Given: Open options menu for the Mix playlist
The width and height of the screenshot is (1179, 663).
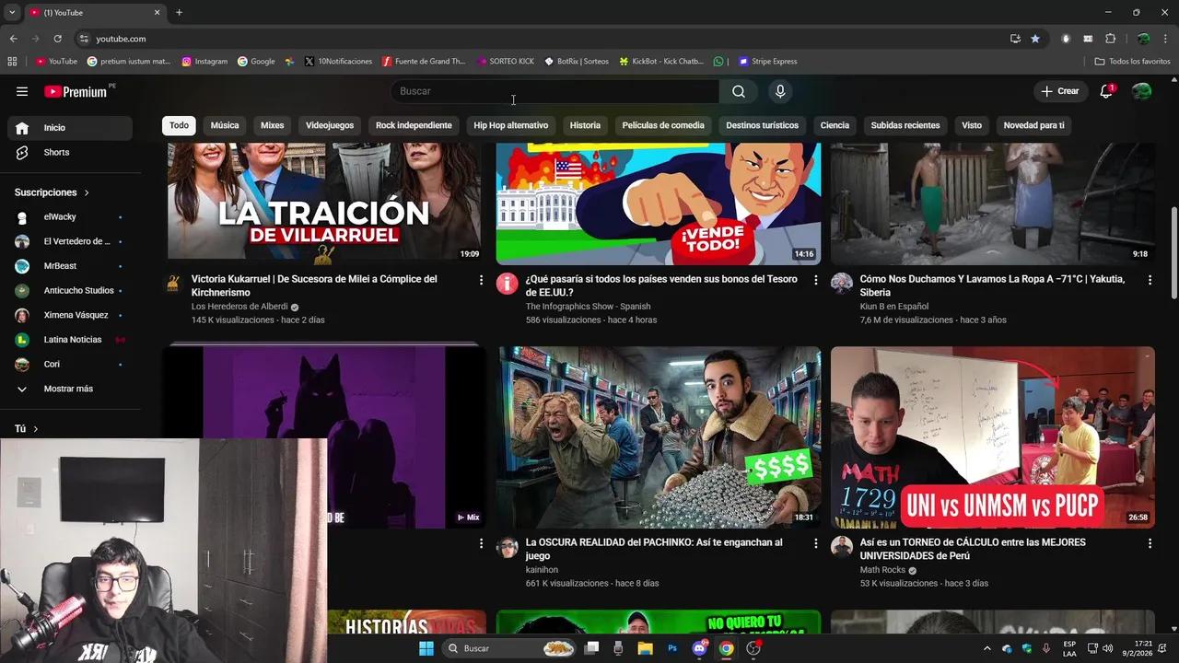Looking at the screenshot, I should click(481, 544).
